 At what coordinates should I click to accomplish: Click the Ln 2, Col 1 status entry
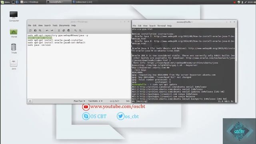[x=114, y=101]
